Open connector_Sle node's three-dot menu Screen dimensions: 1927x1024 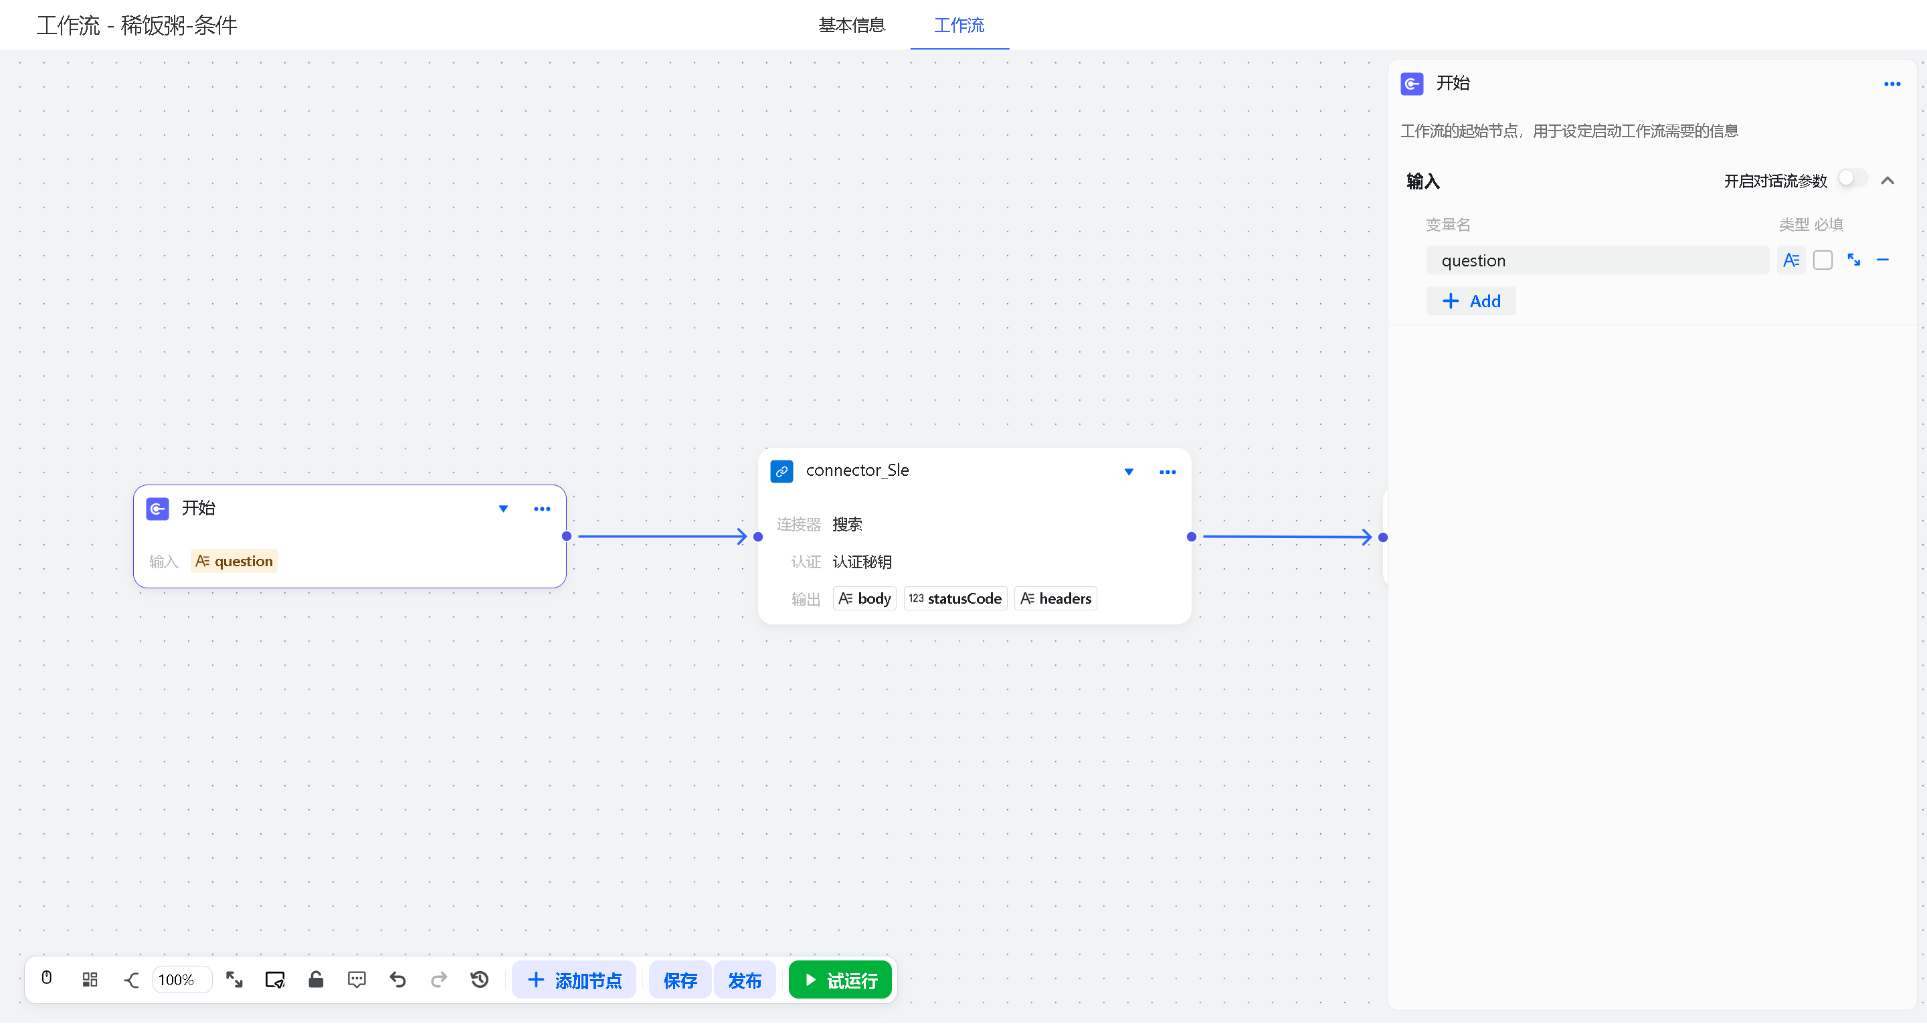pyautogui.click(x=1167, y=472)
